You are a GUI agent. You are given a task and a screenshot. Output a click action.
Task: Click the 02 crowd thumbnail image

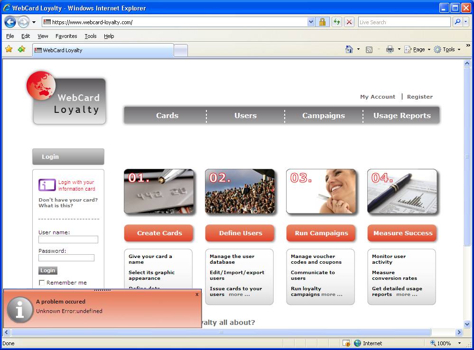point(240,192)
